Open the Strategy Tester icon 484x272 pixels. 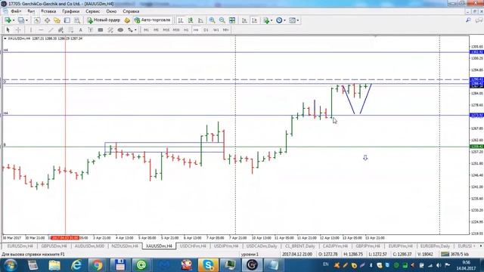(77, 20)
